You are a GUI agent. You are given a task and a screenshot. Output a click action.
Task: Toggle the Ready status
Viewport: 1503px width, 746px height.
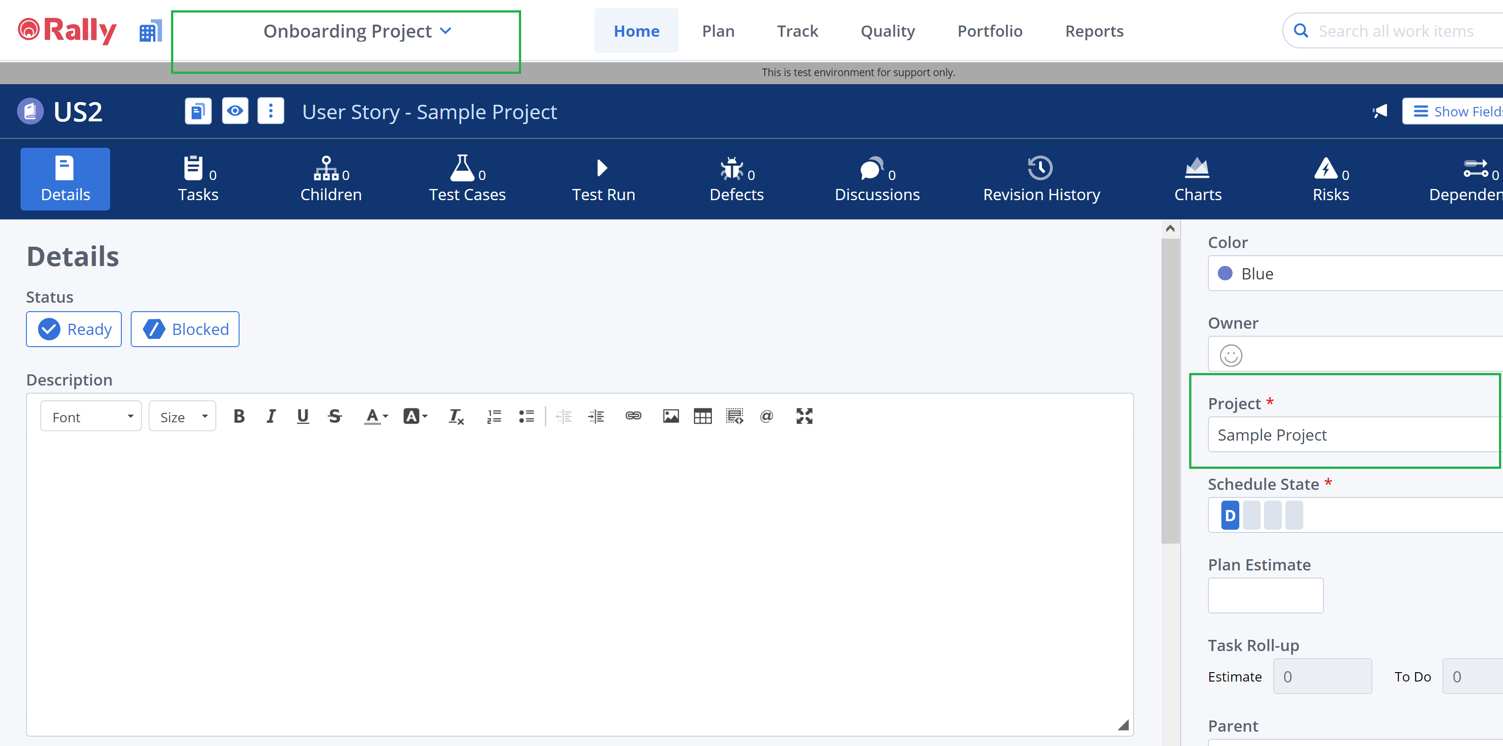click(x=74, y=329)
